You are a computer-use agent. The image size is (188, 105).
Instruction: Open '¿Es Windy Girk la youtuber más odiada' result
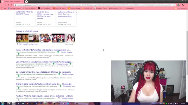coord(44,62)
